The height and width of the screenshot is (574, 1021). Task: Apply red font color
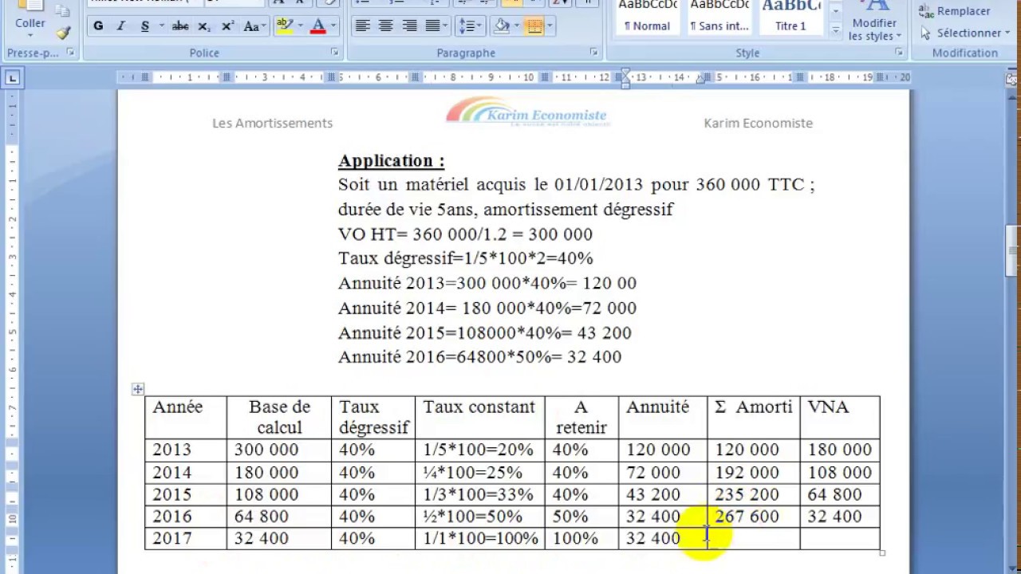click(x=317, y=26)
